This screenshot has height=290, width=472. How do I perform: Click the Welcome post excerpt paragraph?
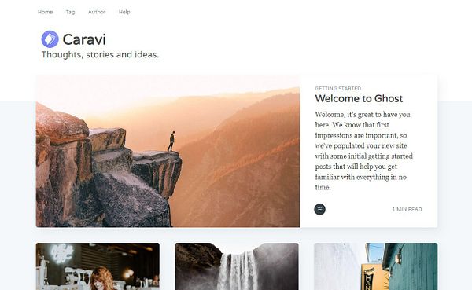point(364,151)
